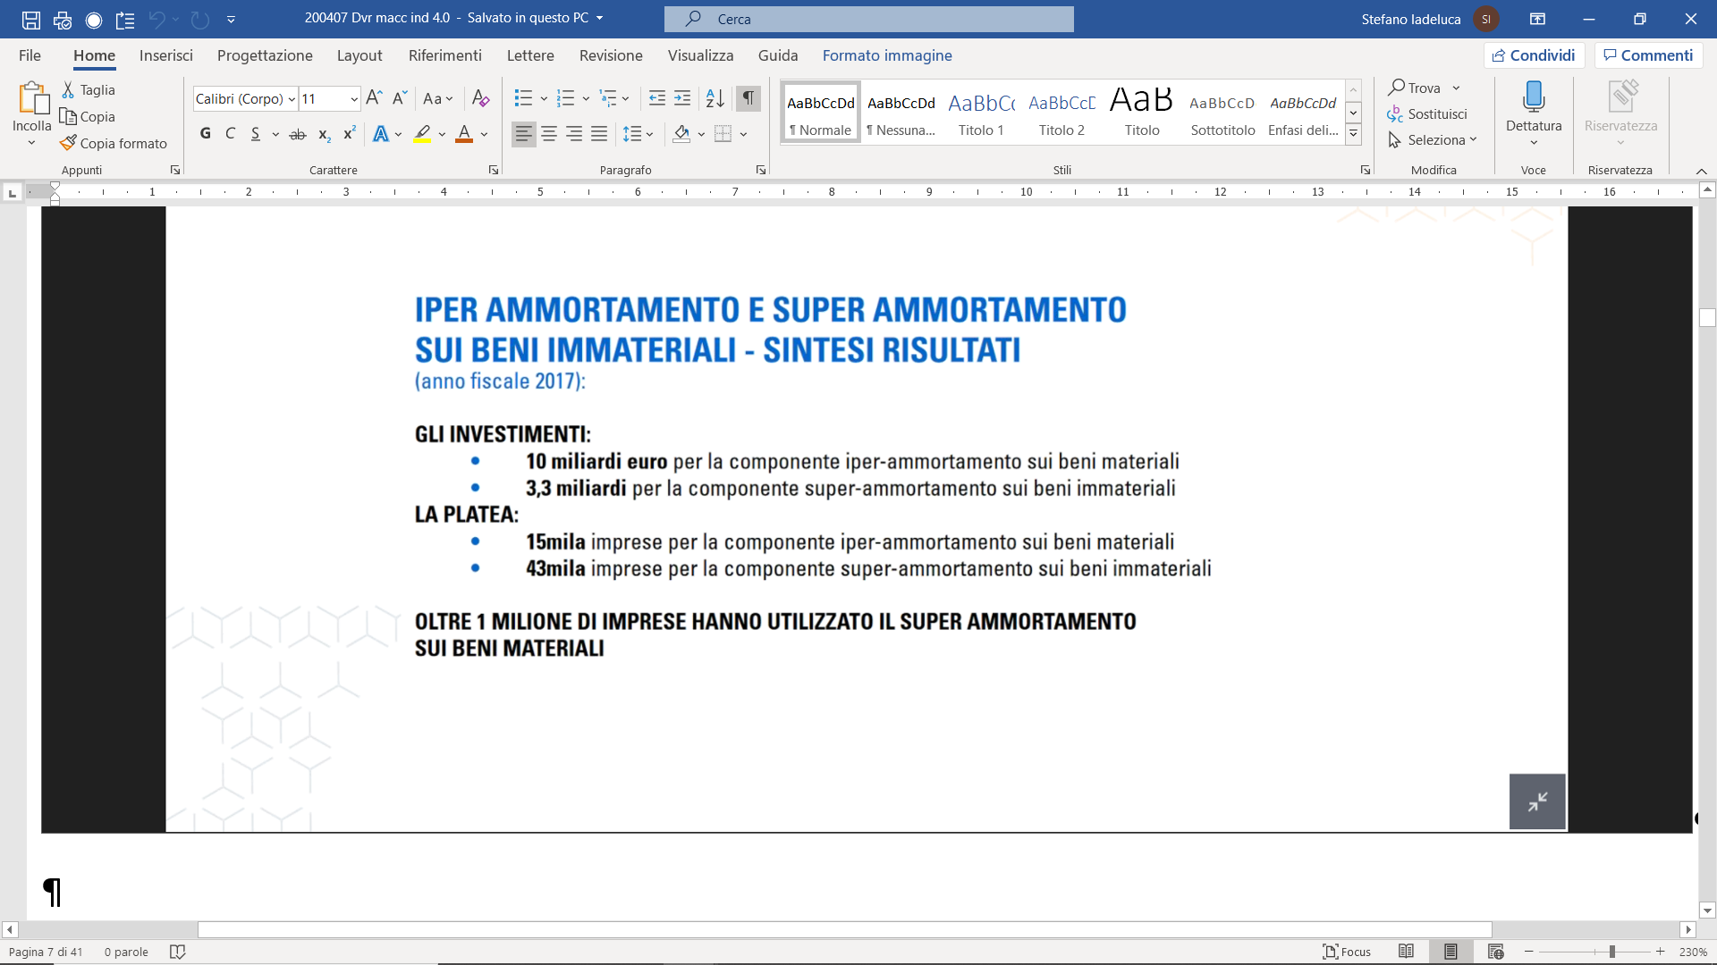
Task: Expand the Styles gallery more arrow
Action: click(1353, 135)
